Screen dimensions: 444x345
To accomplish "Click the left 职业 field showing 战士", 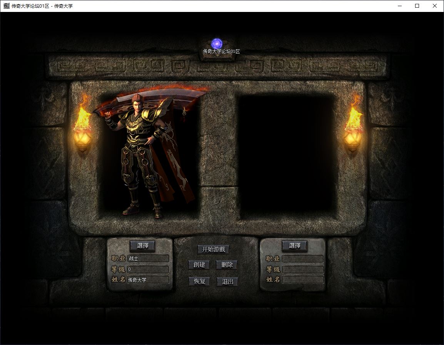I will pyautogui.click(x=148, y=258).
